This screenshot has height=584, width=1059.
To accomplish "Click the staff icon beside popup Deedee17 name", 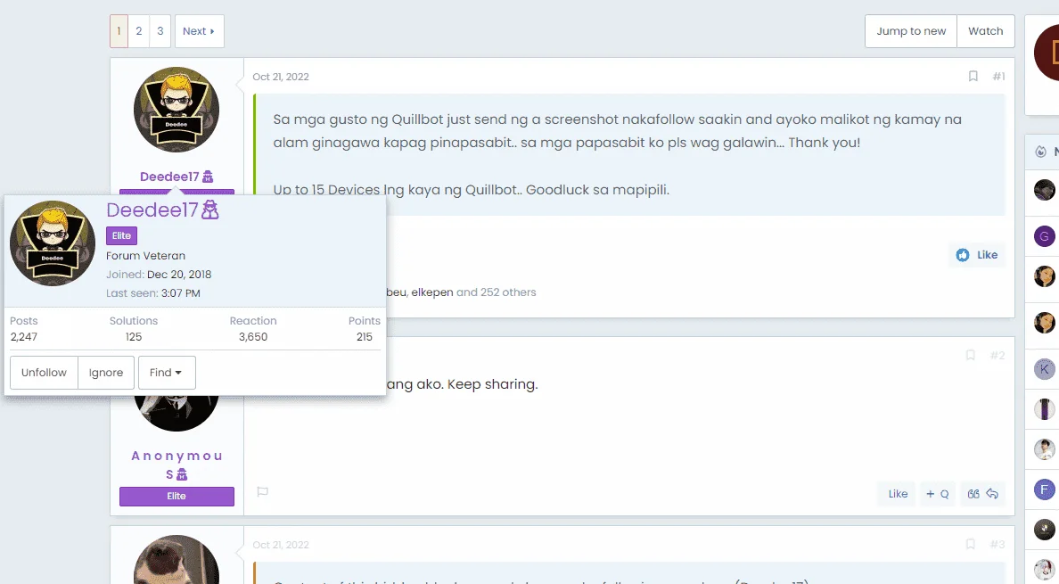I will tap(210, 210).
